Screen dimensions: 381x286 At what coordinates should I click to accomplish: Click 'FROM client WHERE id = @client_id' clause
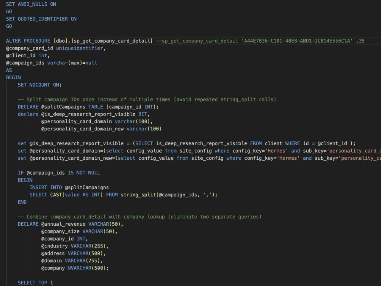coord(299,143)
